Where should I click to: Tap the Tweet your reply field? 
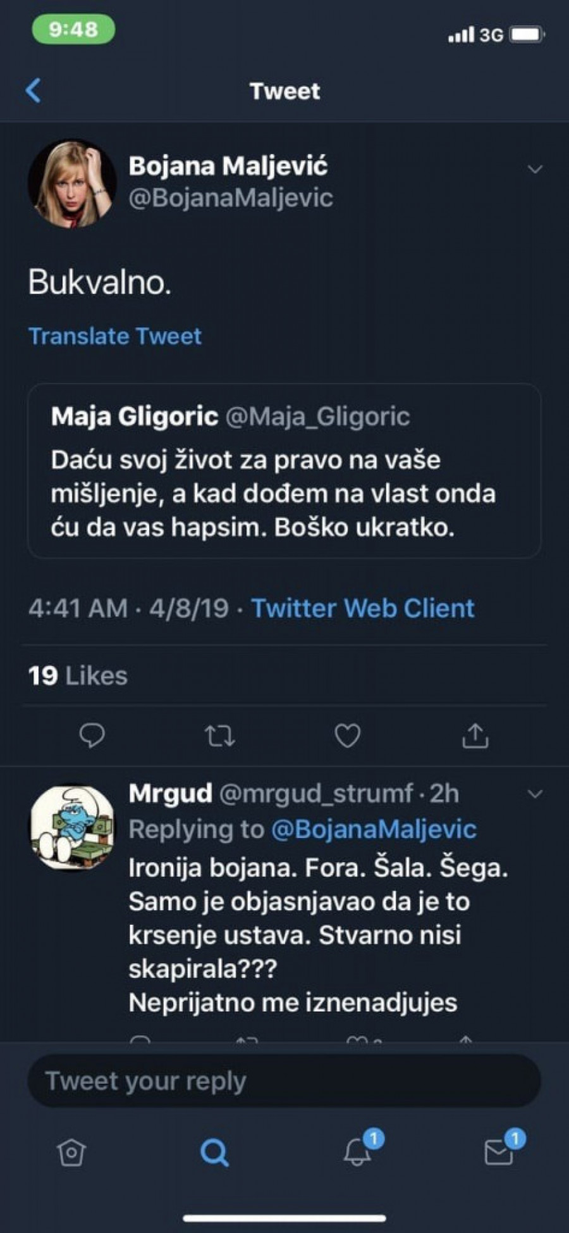point(284,1081)
